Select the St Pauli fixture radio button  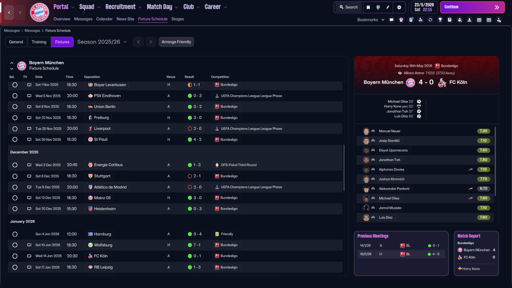(x=15, y=140)
